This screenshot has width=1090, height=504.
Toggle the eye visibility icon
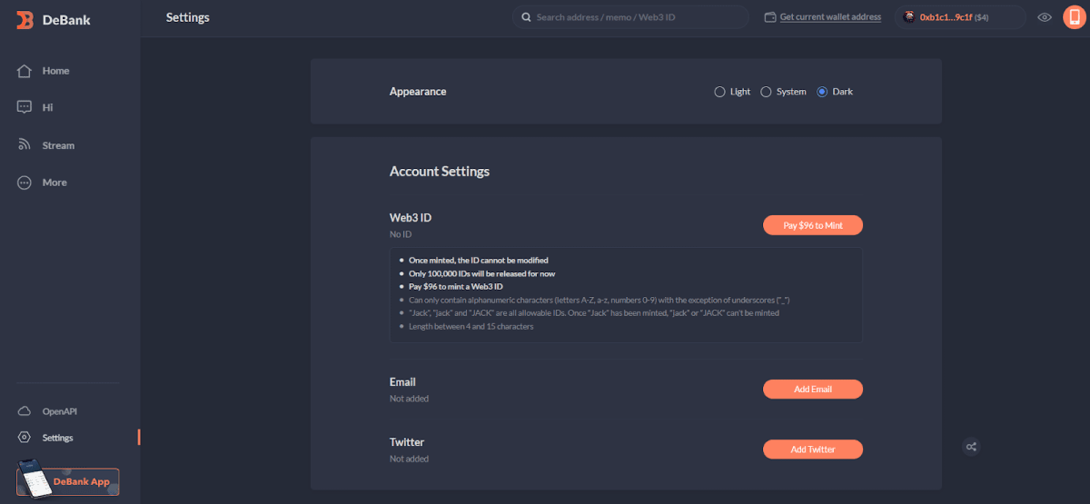tap(1045, 17)
